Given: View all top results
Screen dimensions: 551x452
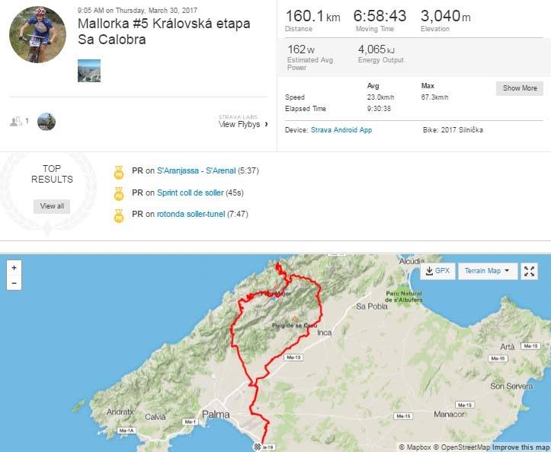Looking at the screenshot, I should (52, 206).
